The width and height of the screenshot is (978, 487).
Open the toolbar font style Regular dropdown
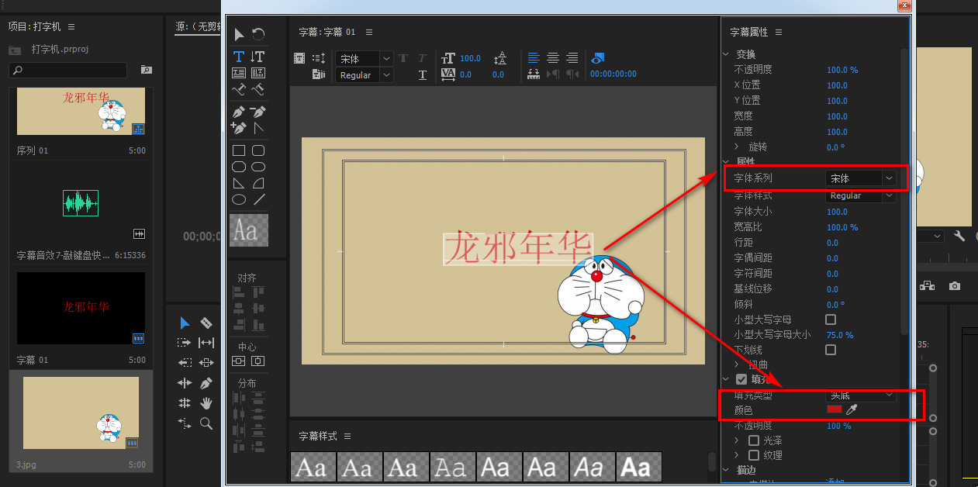(364, 75)
